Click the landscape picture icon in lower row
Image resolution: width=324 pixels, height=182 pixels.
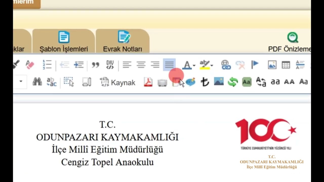[x=219, y=82]
